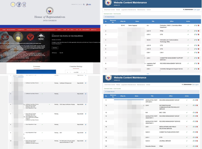Screen dimensions: 202x149
Task: Click the edit icon for row 10
Action: pos(197,69)
